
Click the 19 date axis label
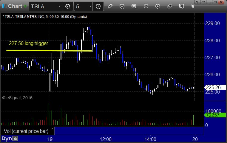50,139
